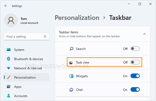Image resolution: width=156 pixels, height=101 pixels.
Task: Click the Chat icon in Taskbar items
Action: coord(71,90)
